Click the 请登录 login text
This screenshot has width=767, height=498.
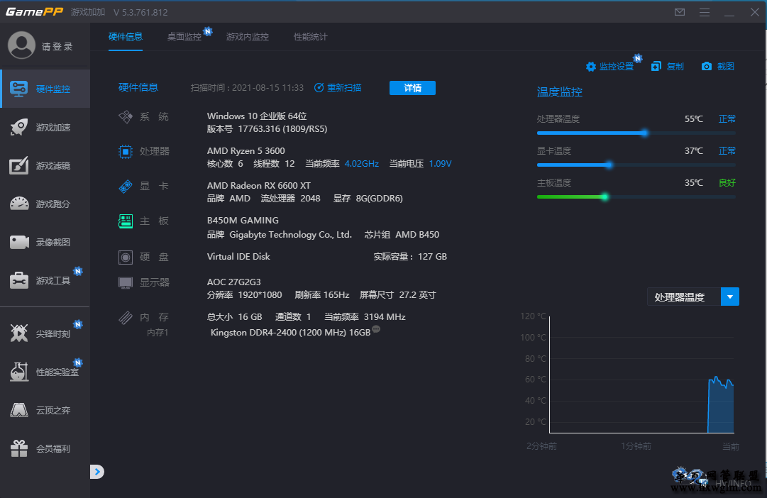pyautogui.click(x=57, y=47)
